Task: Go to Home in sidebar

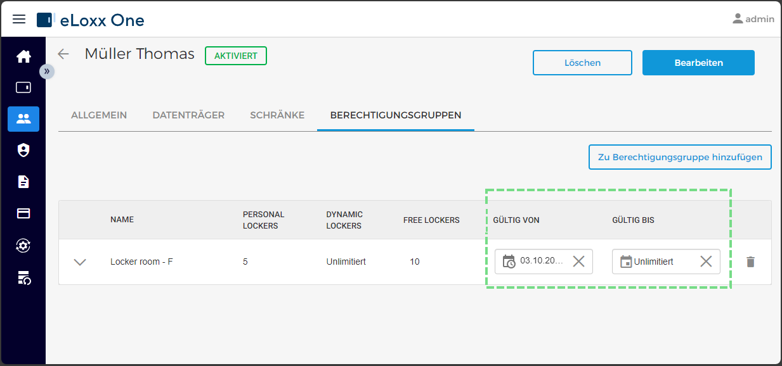Action: (23, 56)
